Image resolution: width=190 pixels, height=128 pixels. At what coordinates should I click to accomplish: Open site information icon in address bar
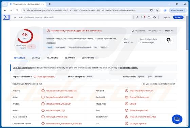24,10
